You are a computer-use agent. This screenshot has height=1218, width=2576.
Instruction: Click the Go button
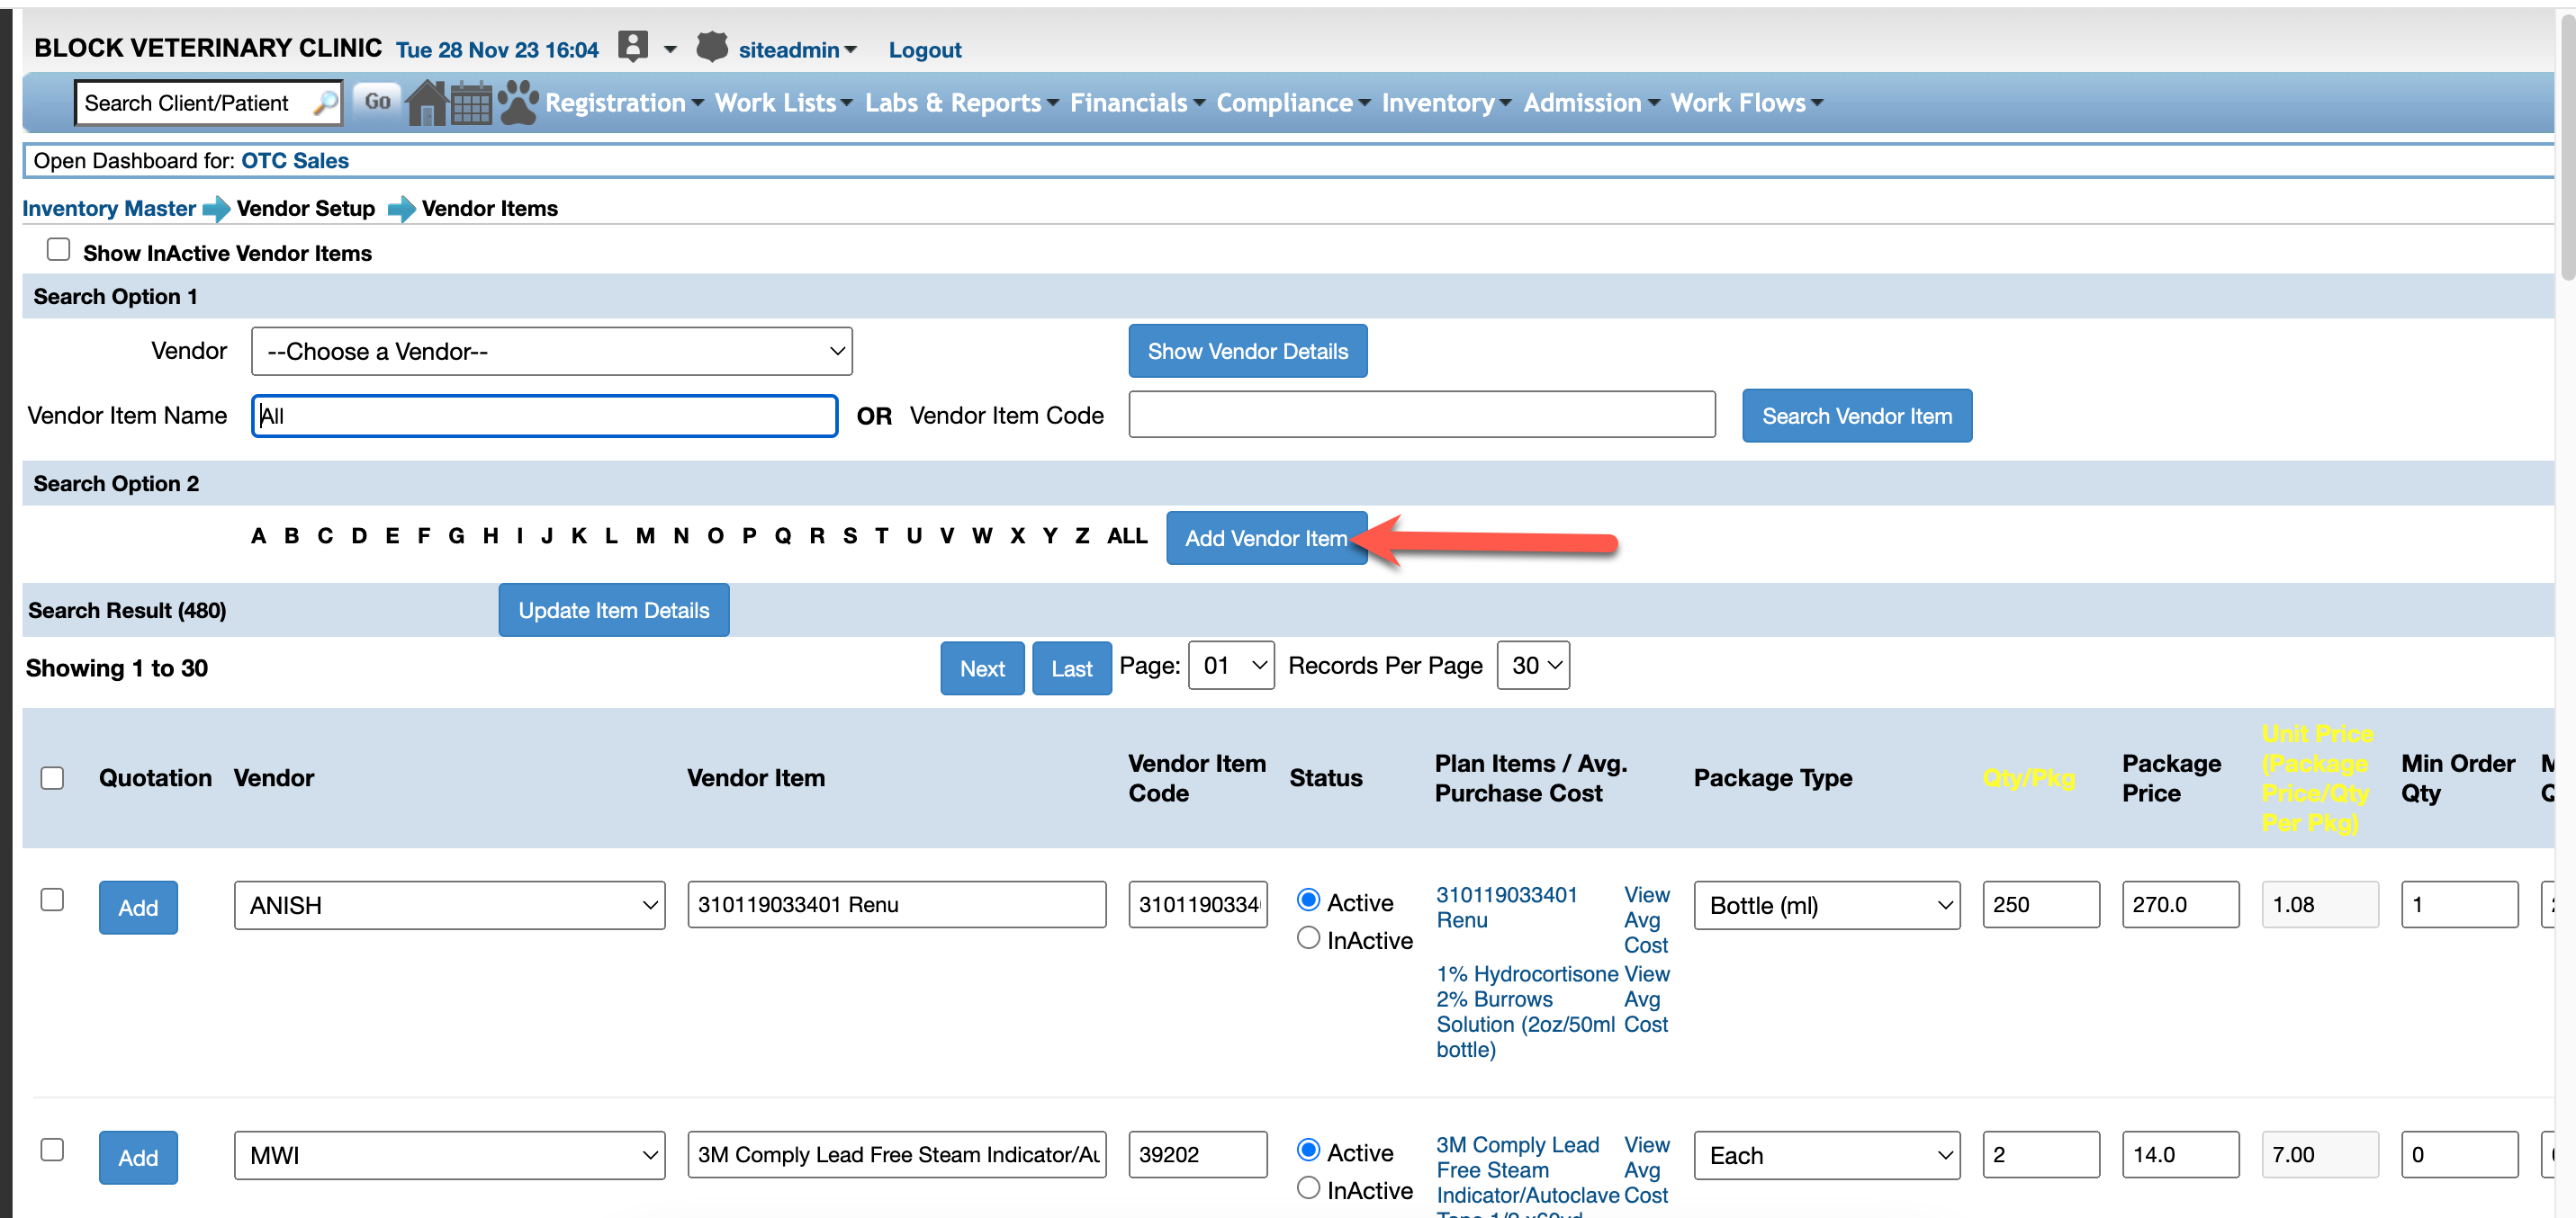tap(377, 102)
